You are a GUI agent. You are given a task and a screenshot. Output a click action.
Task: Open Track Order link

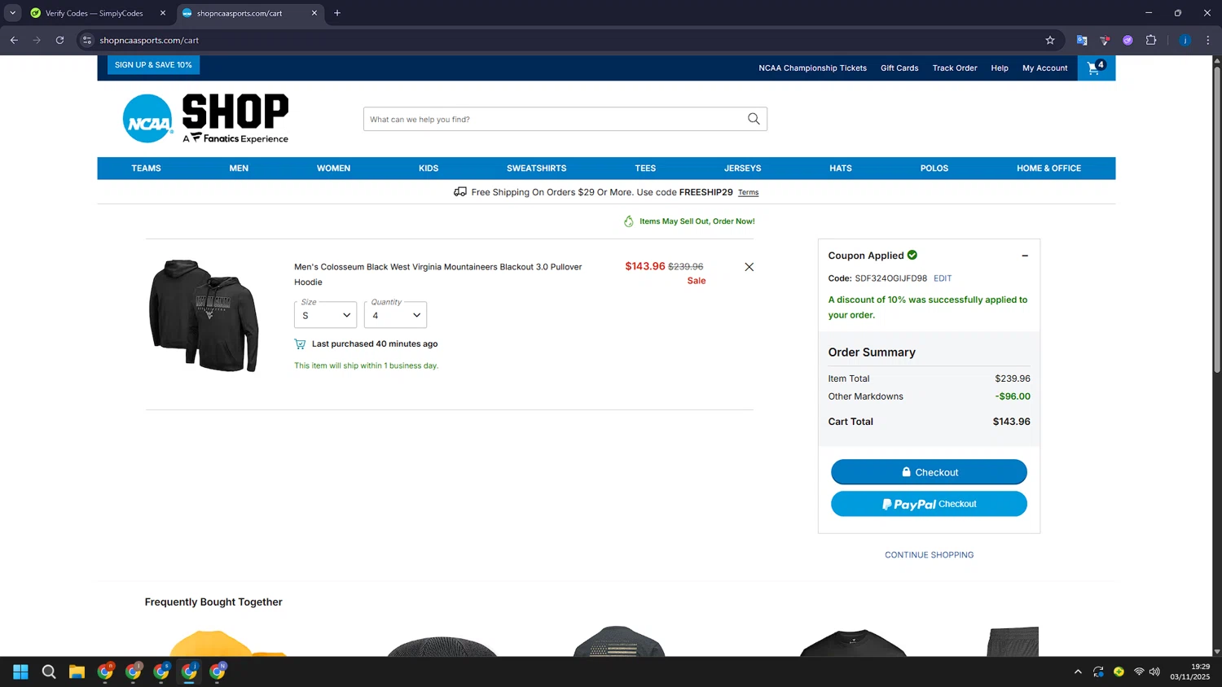click(955, 68)
